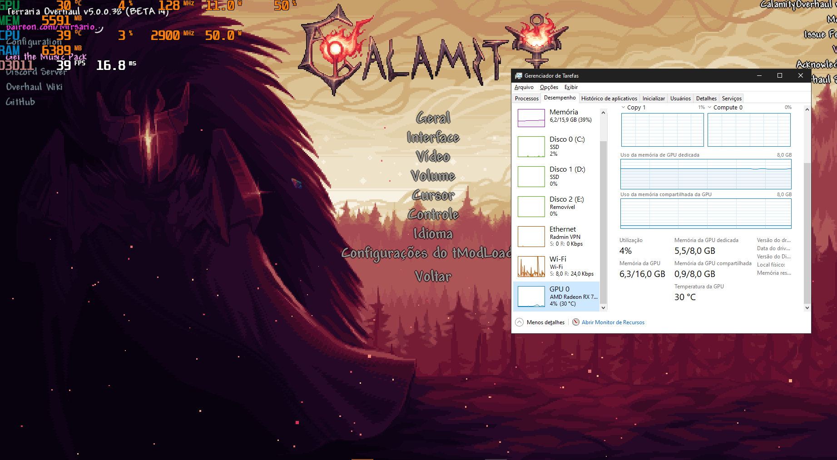Viewport: 837px width, 460px height.
Task: Click the Disco 0 (C:) graph thumbnail
Action: tap(531, 147)
